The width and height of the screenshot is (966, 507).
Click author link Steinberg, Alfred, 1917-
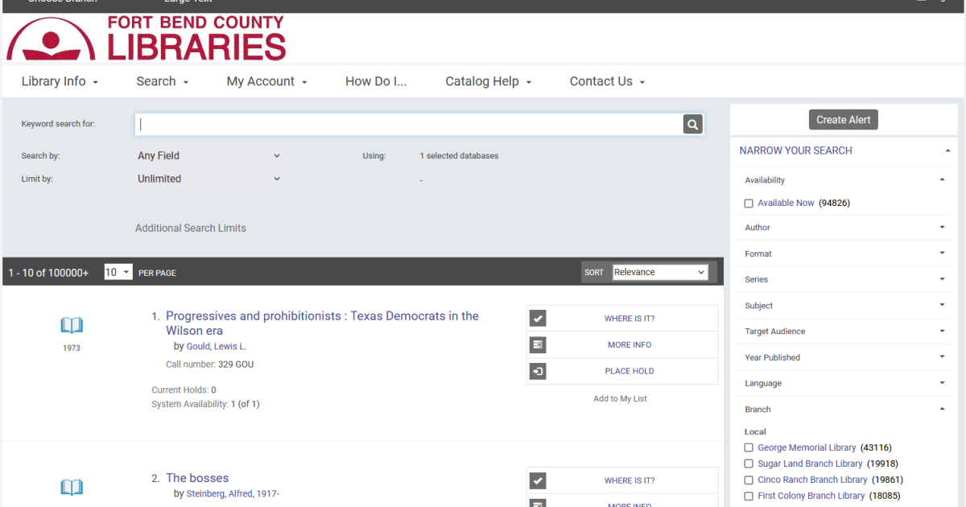point(233,494)
